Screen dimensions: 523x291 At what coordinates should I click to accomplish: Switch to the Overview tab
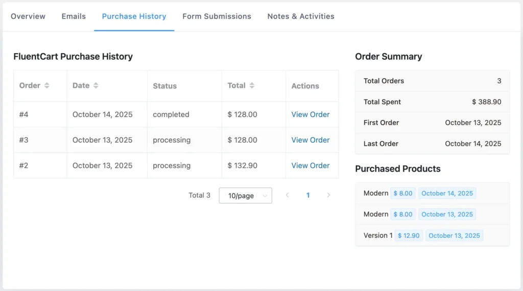pos(28,16)
